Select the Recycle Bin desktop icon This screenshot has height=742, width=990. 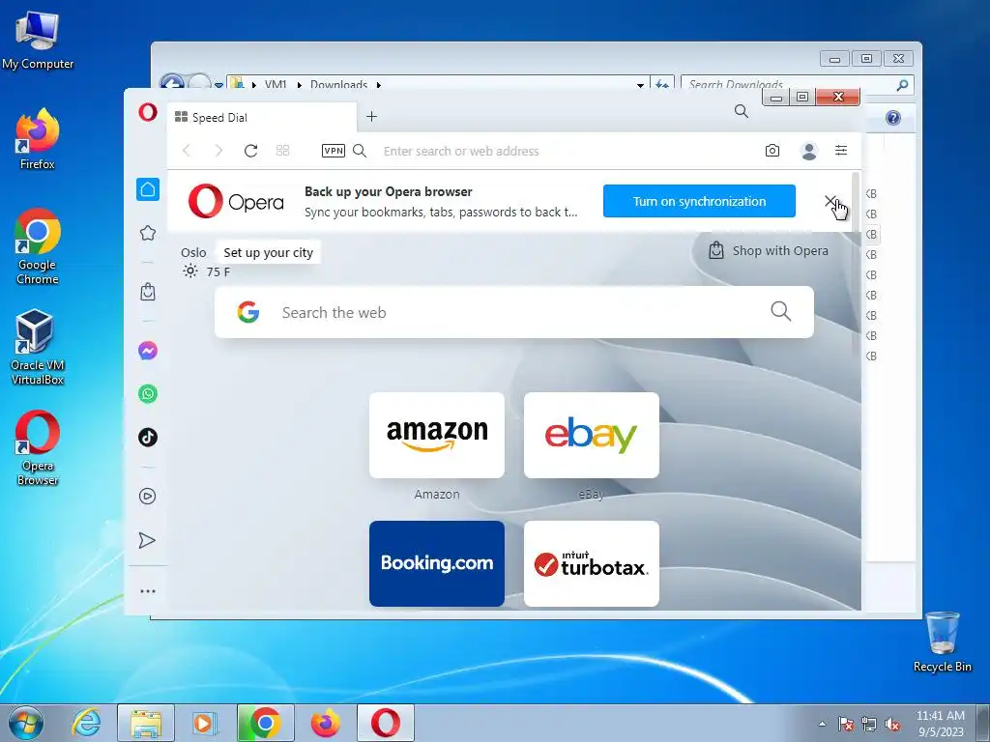[942, 642]
